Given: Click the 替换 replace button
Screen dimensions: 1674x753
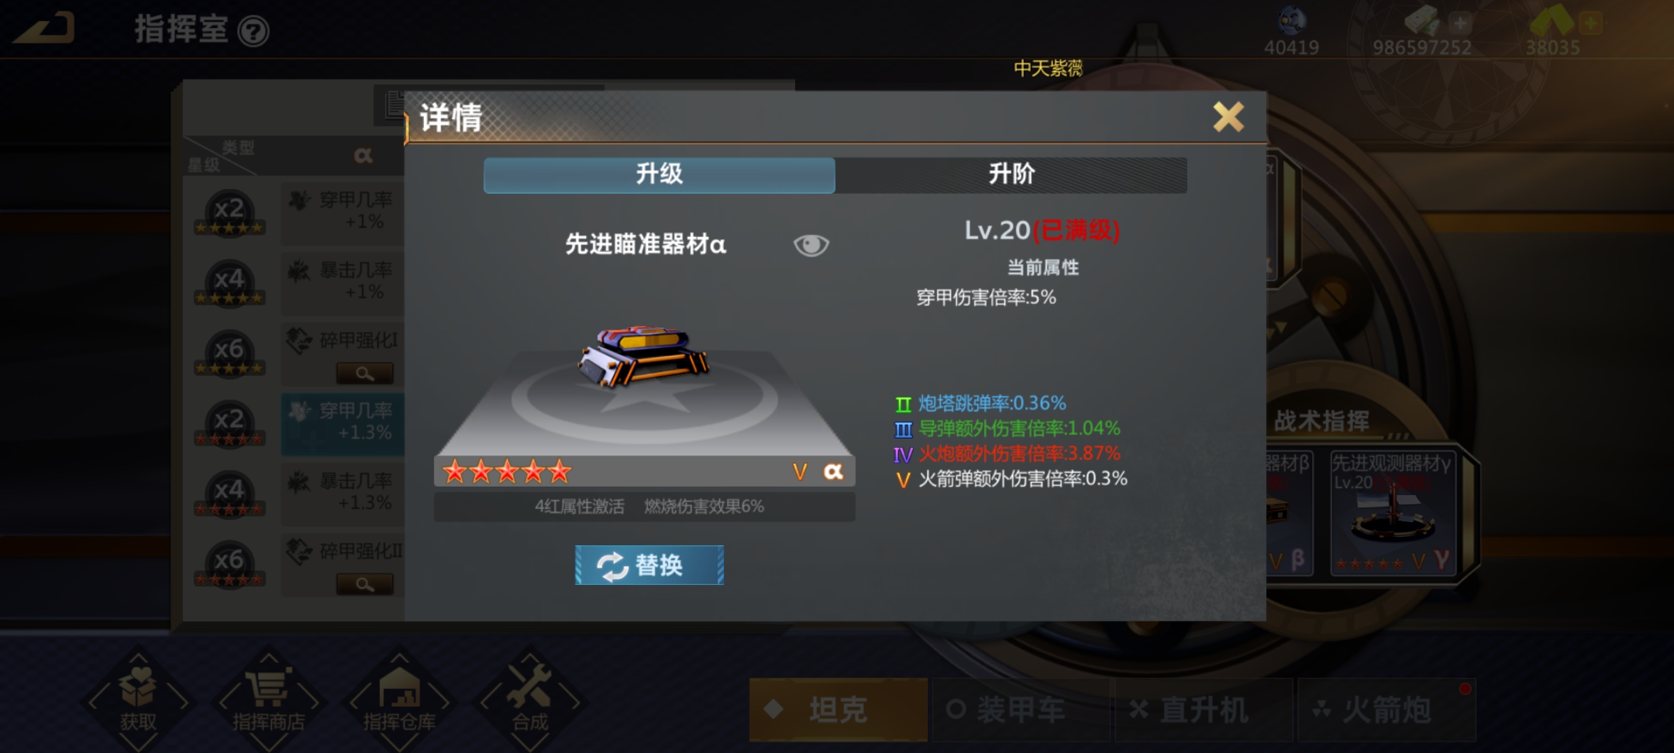Looking at the screenshot, I should pyautogui.click(x=649, y=565).
